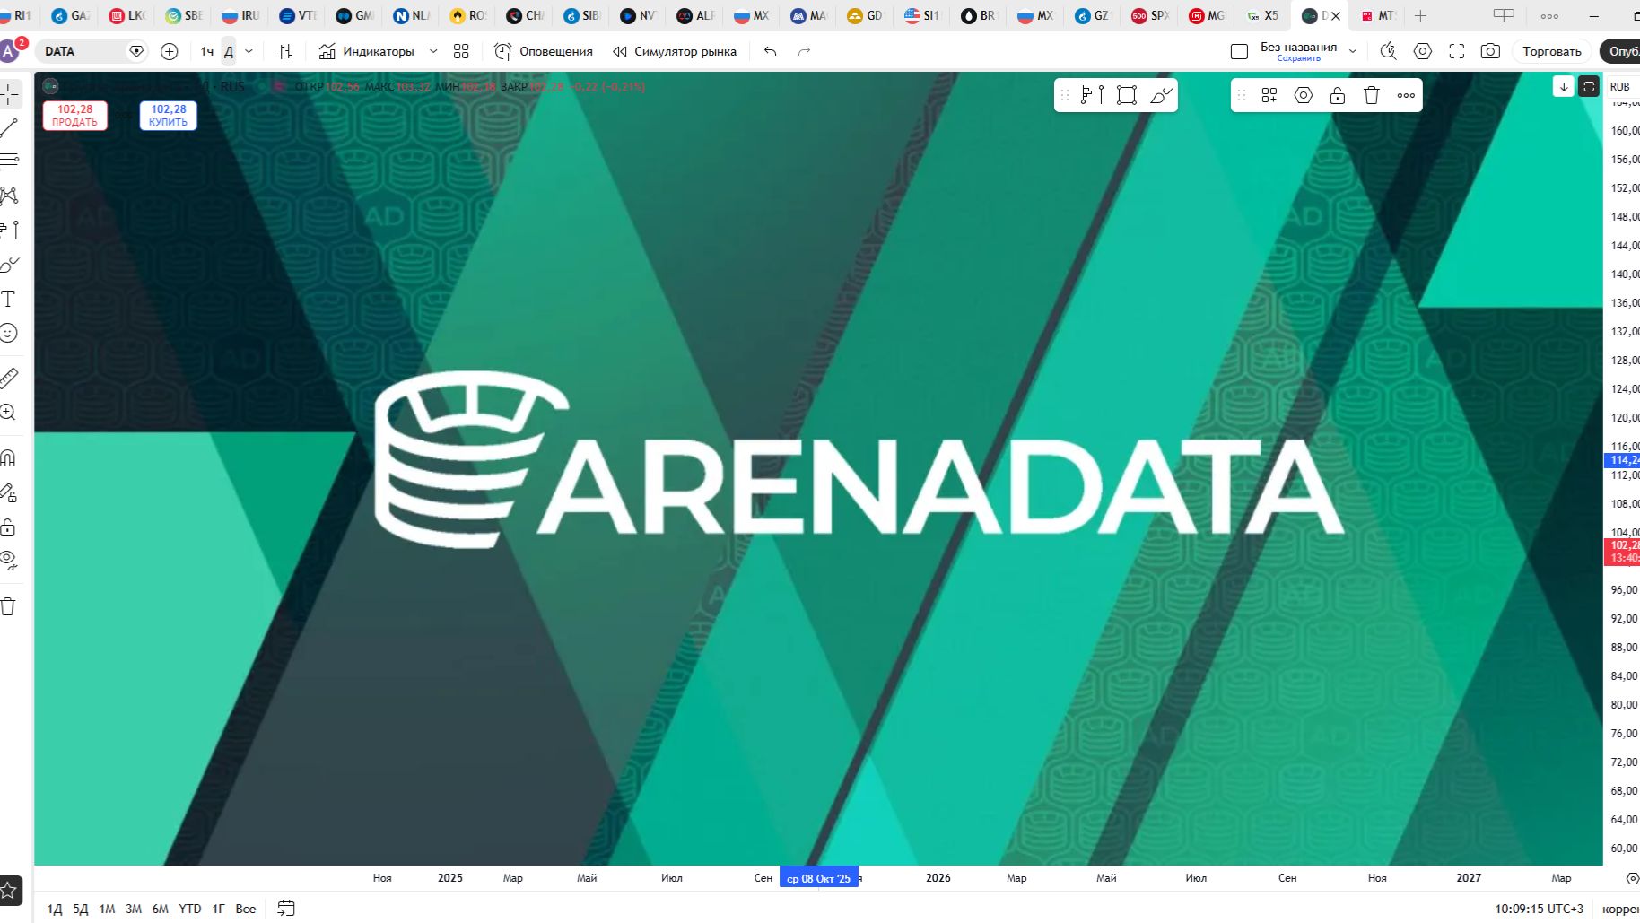
Task: Switch to the 1ч interval
Action: coord(207,51)
